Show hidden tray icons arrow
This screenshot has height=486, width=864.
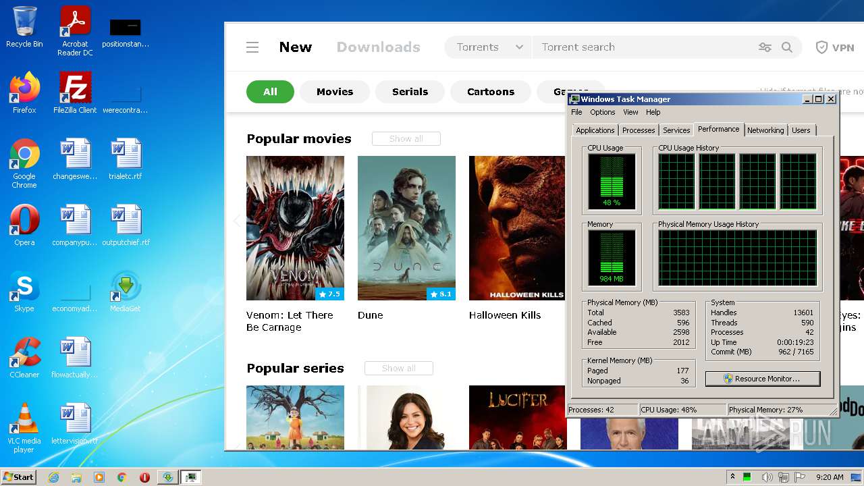pos(732,477)
